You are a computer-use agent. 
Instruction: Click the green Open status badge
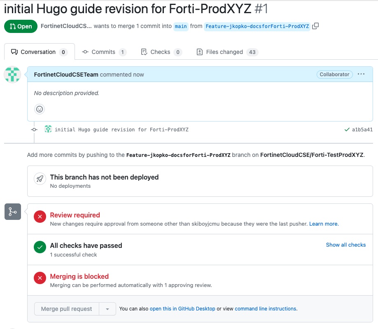pyautogui.click(x=21, y=26)
